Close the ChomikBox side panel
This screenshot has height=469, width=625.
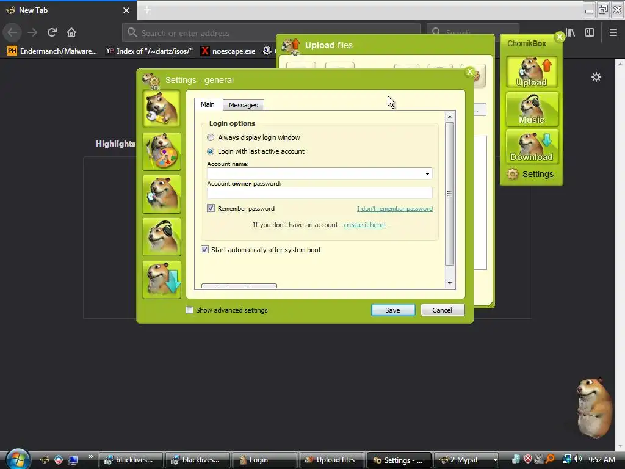tap(560, 37)
